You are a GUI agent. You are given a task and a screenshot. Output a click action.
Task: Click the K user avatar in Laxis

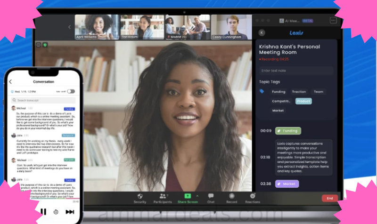point(262,32)
